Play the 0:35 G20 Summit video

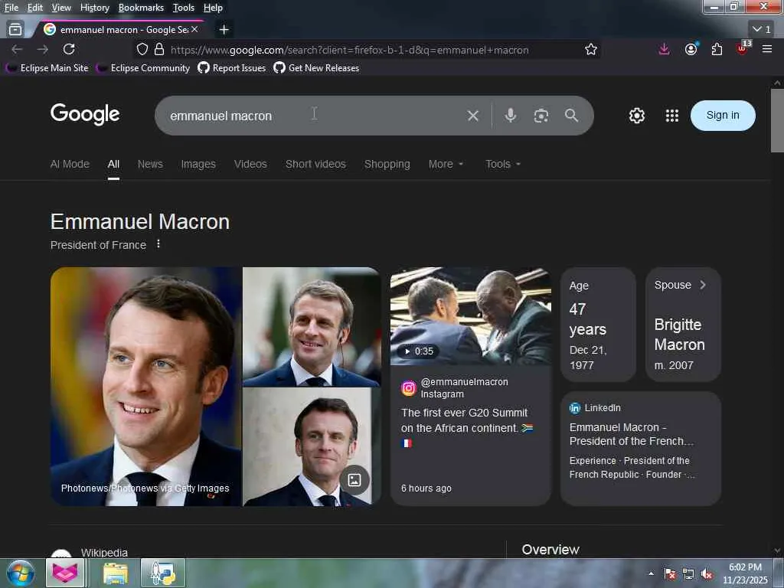(x=471, y=316)
